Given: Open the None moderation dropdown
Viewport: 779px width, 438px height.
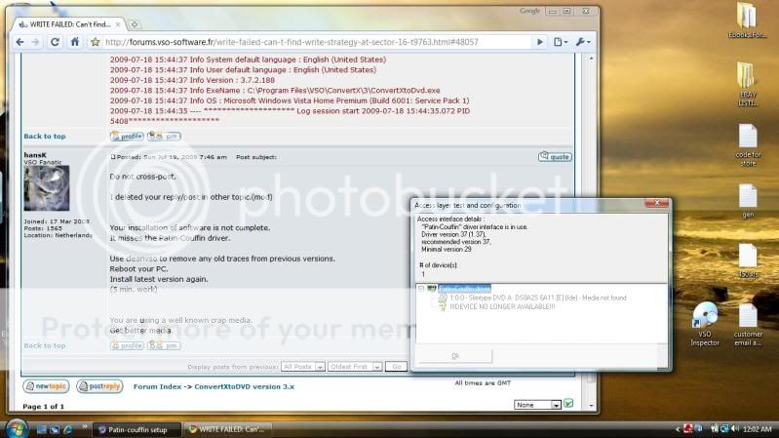Looking at the screenshot, I should pos(537,404).
